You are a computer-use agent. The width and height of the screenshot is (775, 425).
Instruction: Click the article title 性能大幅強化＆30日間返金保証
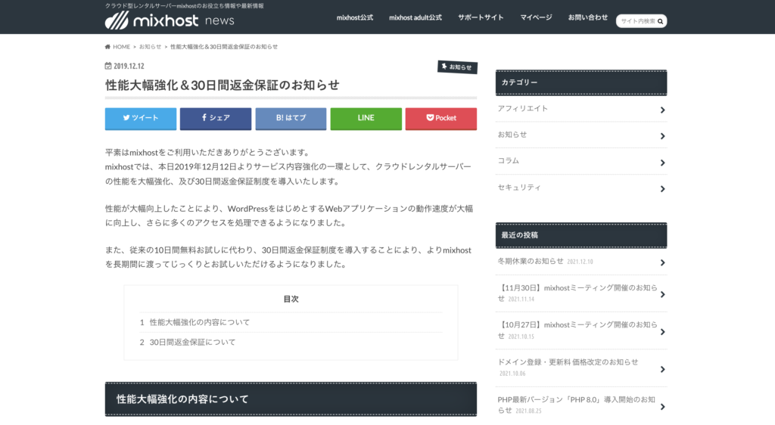(223, 85)
